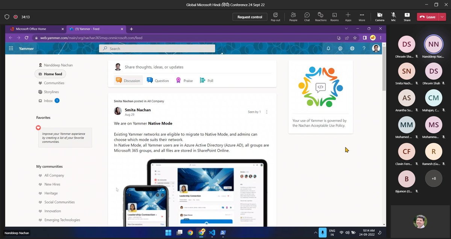
Task: Click the red Leave button
Action: (427, 17)
